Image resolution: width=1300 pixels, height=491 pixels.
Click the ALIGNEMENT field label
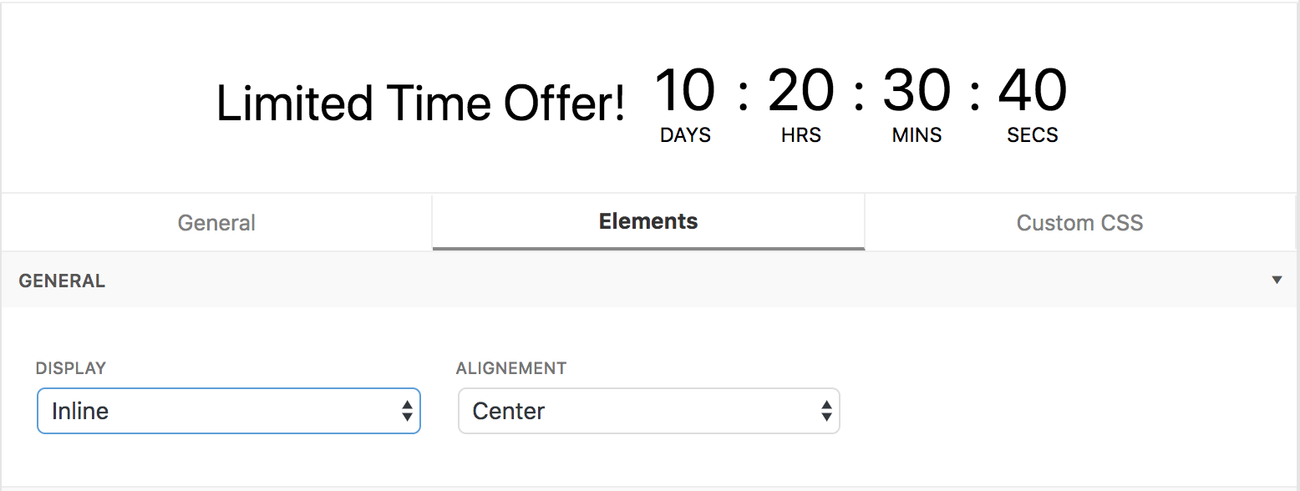click(510, 368)
